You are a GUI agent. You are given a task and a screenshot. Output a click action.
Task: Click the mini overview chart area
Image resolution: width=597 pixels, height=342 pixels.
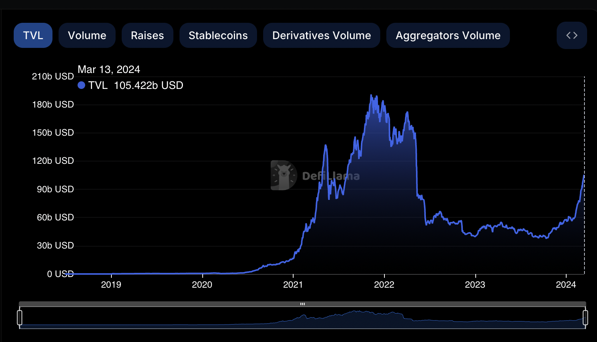[303, 318]
